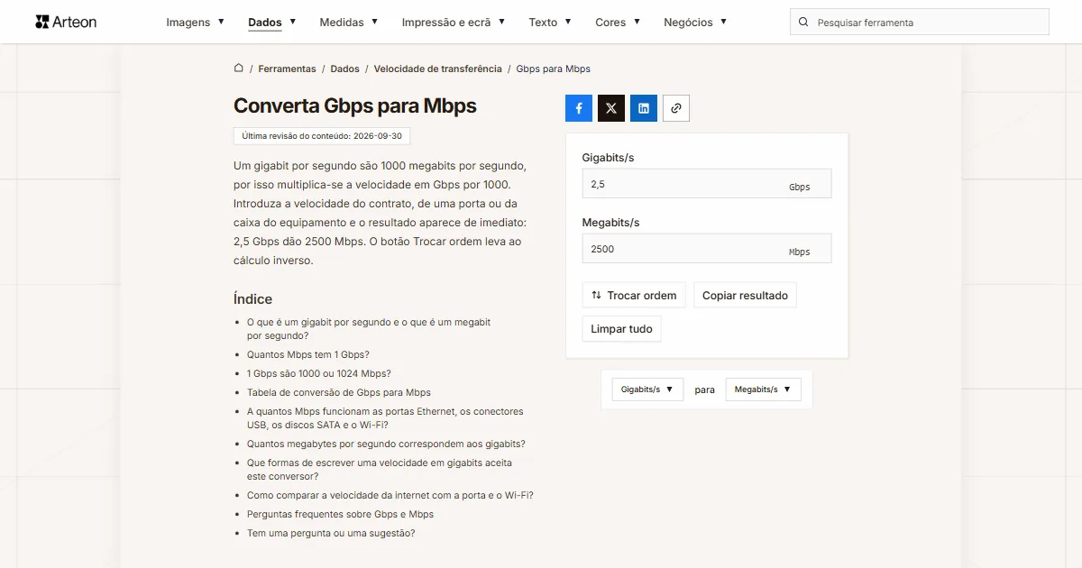The width and height of the screenshot is (1082, 568).
Task: Click the Índice heading
Action: (252, 298)
